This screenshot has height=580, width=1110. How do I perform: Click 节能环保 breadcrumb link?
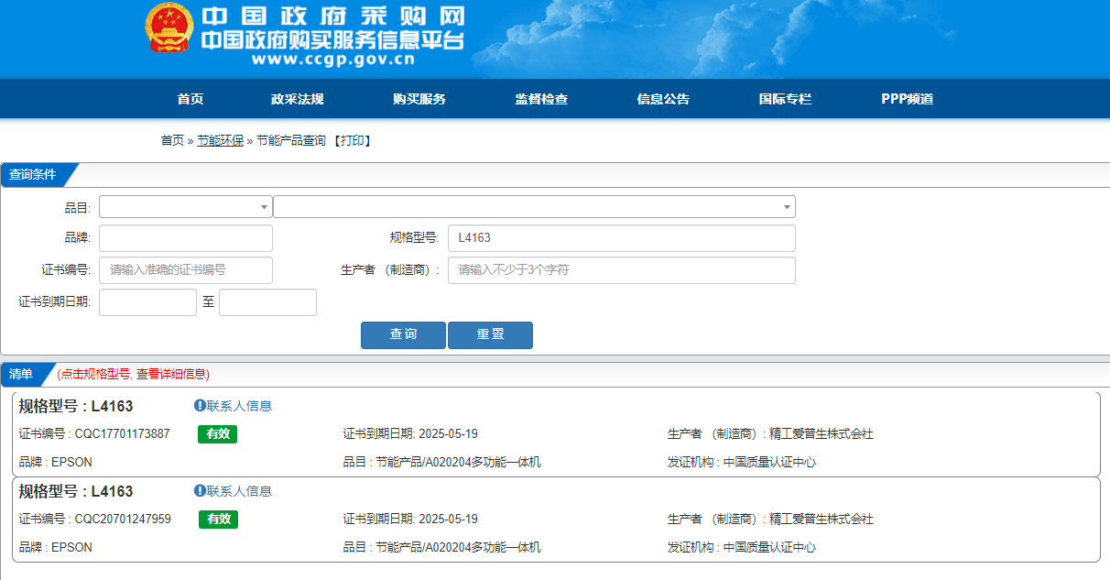click(220, 140)
